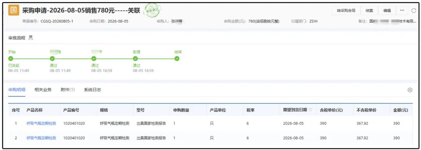
Task: Click 出具国家检测报告 in row 1
Action: click(151, 124)
